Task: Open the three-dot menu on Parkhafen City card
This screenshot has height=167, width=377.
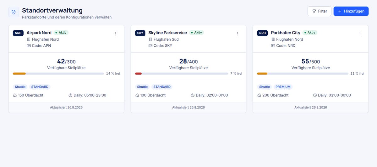Action: point(360,34)
